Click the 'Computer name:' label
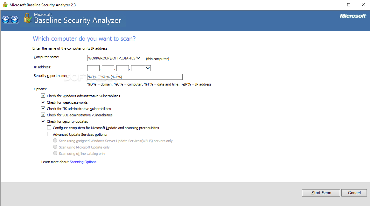 click(x=46, y=57)
